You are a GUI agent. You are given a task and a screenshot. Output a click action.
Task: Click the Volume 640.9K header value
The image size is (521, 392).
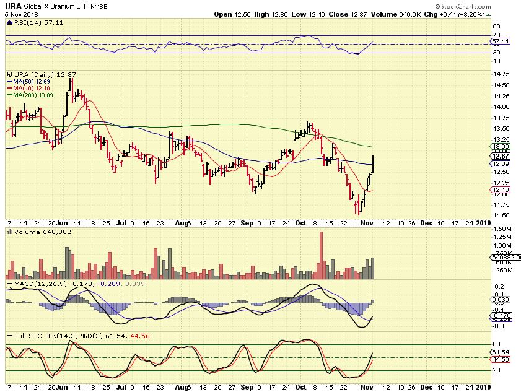pos(396,14)
